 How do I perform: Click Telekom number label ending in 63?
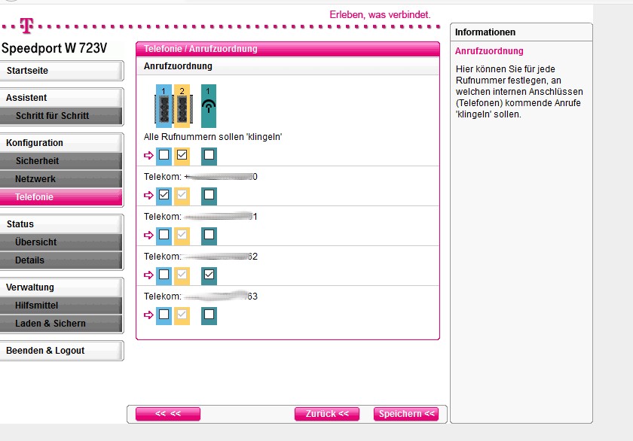200,297
